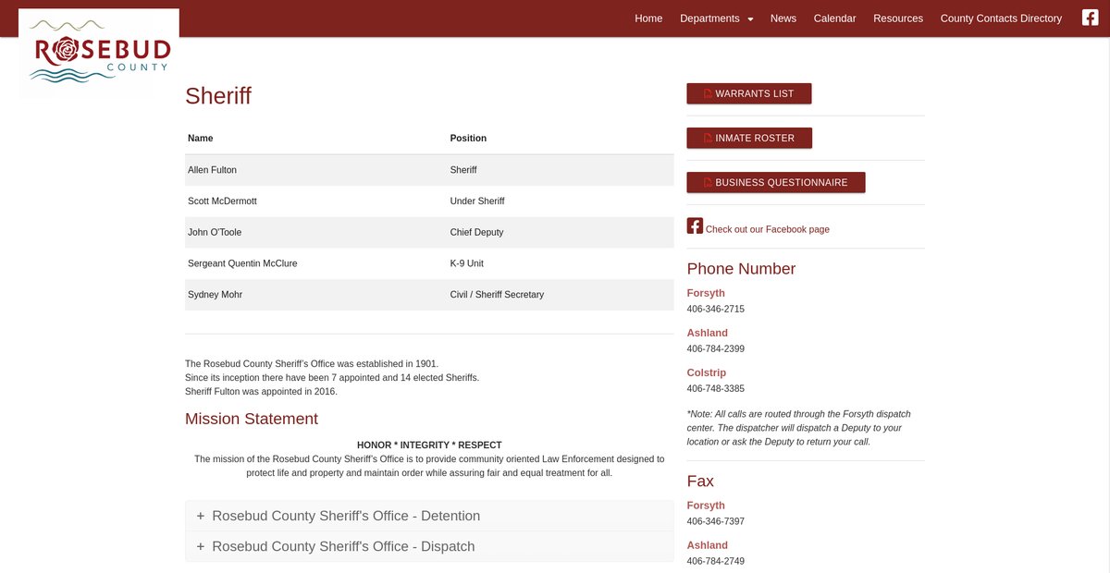Select the Scott McDermott row

coord(429,201)
